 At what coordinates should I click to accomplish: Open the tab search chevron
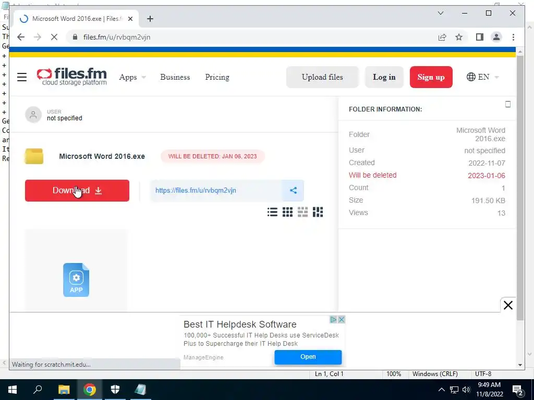pos(440,13)
